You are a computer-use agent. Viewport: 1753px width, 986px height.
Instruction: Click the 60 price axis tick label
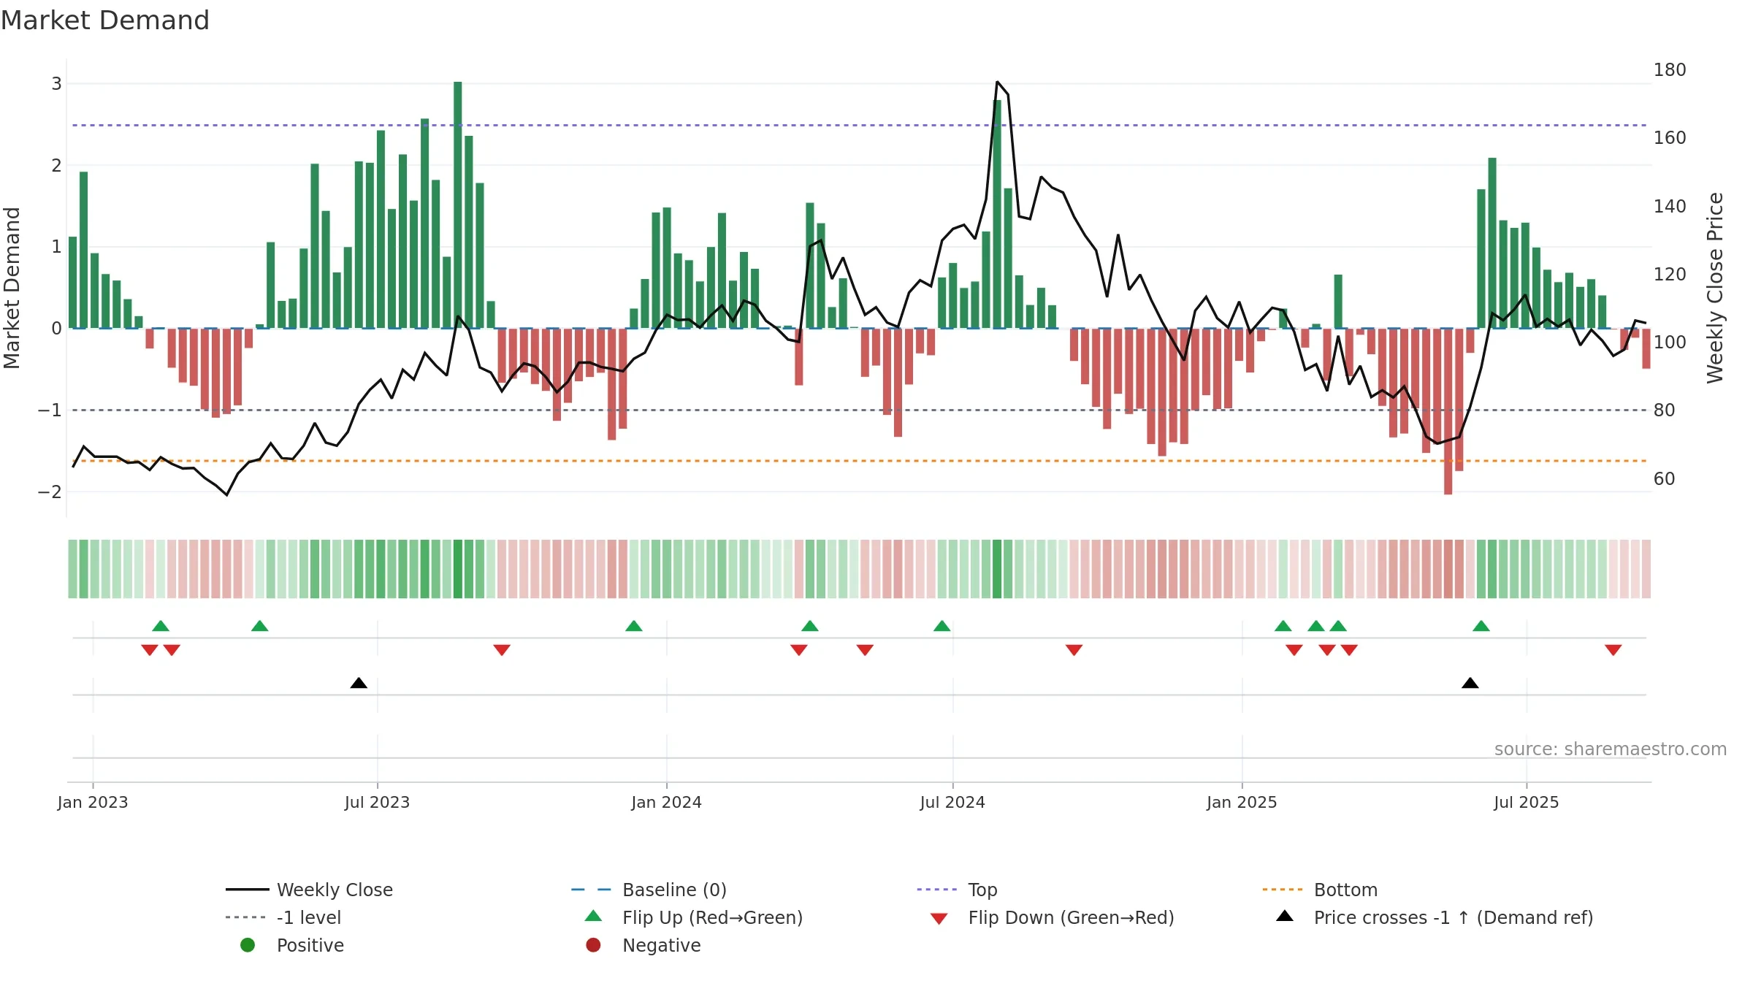click(x=1664, y=479)
